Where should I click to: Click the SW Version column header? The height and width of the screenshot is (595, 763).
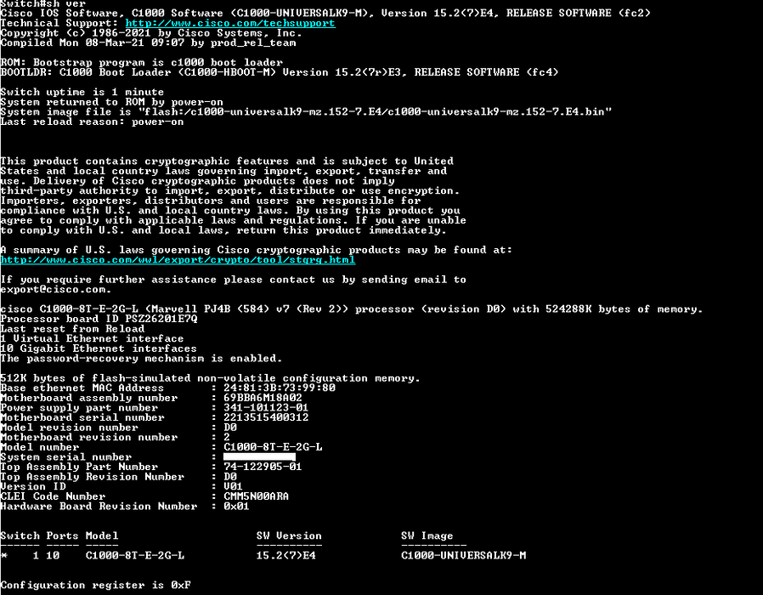click(289, 535)
